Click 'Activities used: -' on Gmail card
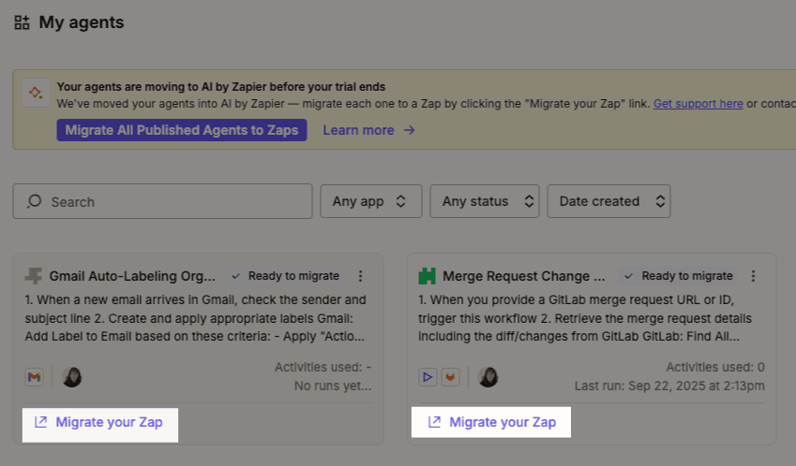The width and height of the screenshot is (796, 466). (323, 367)
